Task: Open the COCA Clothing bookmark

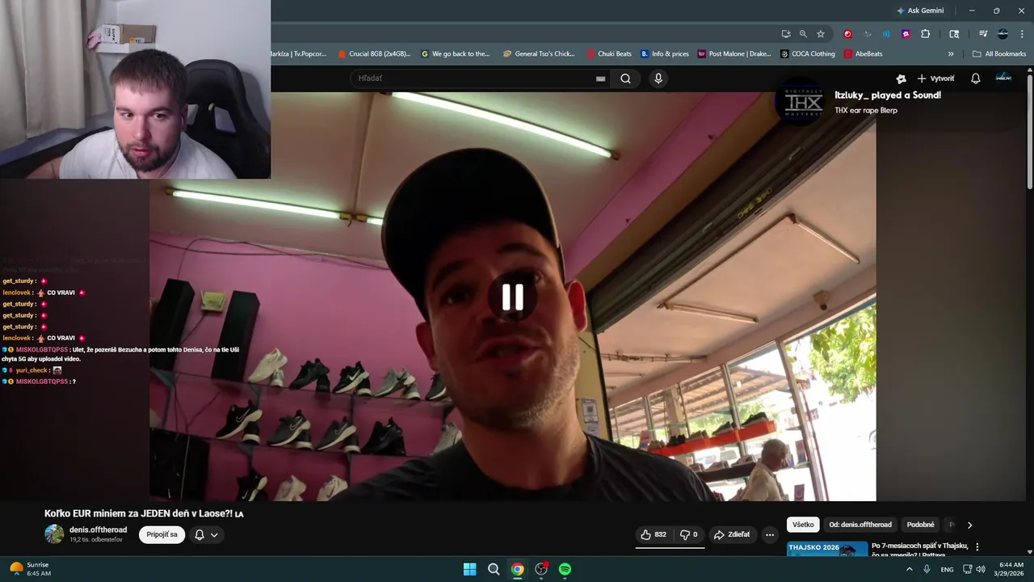Action: (x=808, y=54)
